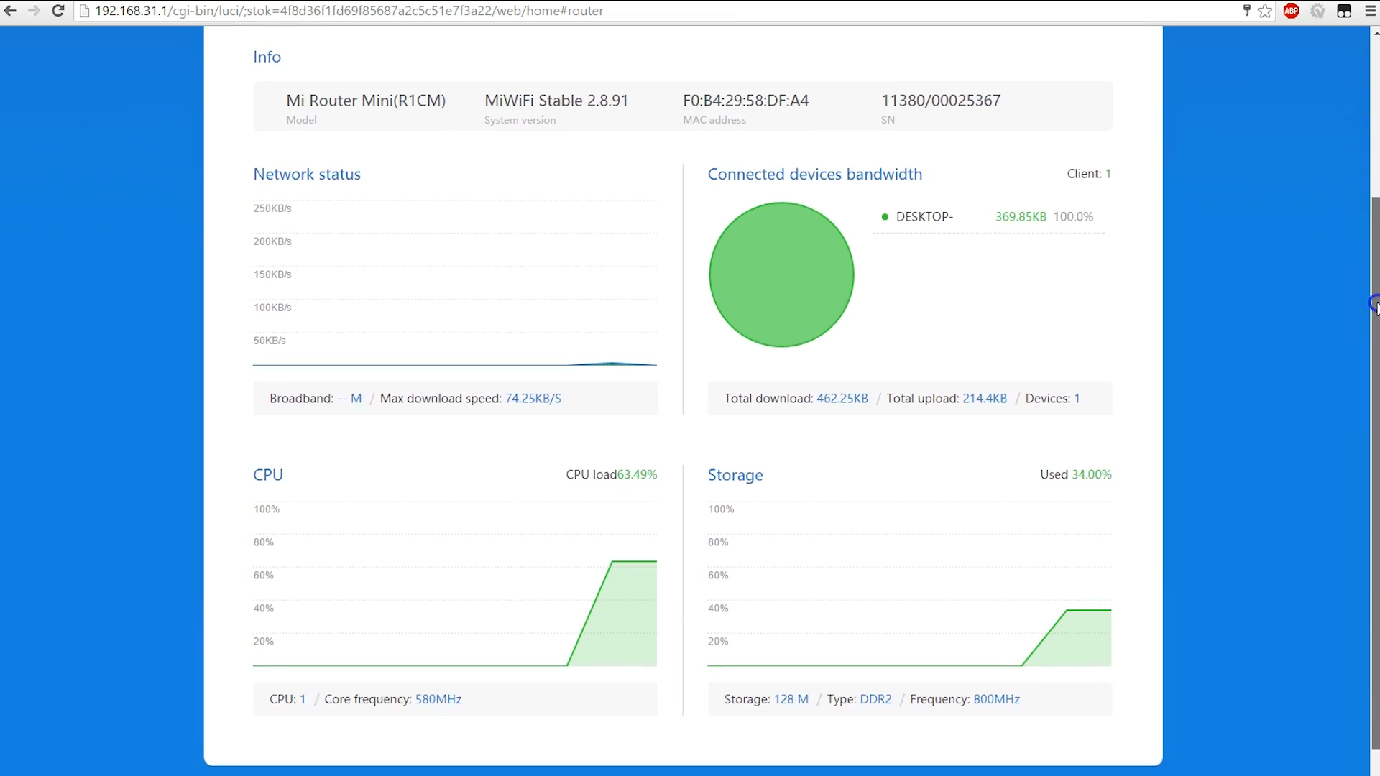Bookmark this page with the star
Screen dimensions: 1380x776
[1265, 11]
